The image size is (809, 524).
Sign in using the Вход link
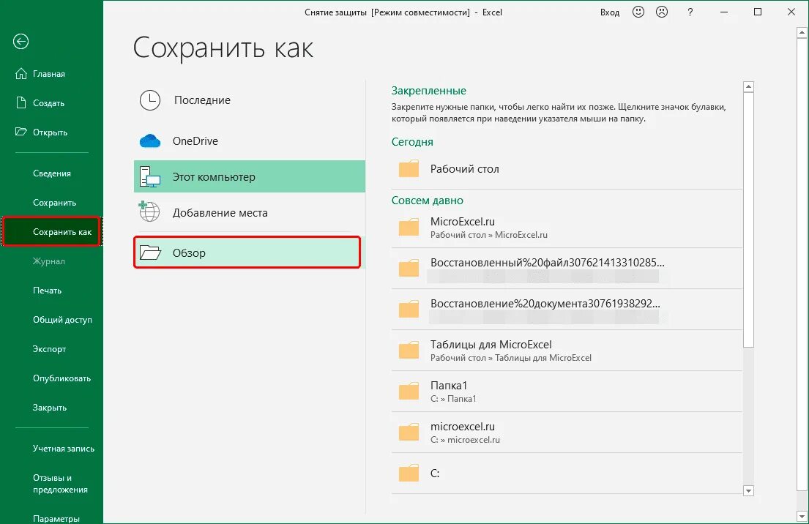coord(609,12)
